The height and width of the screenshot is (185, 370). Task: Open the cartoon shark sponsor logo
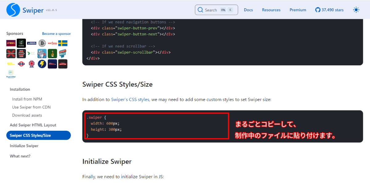tap(42, 54)
